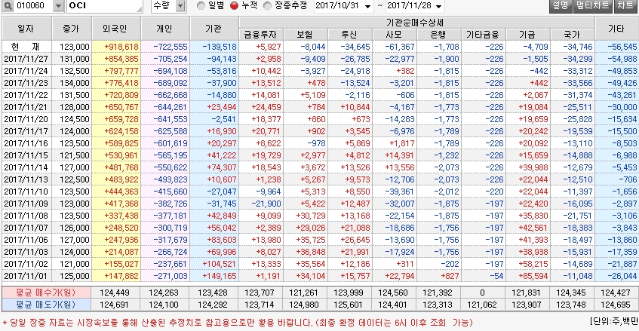Click individual value -722,555
This screenshot has width=639, height=331.
click(171, 47)
